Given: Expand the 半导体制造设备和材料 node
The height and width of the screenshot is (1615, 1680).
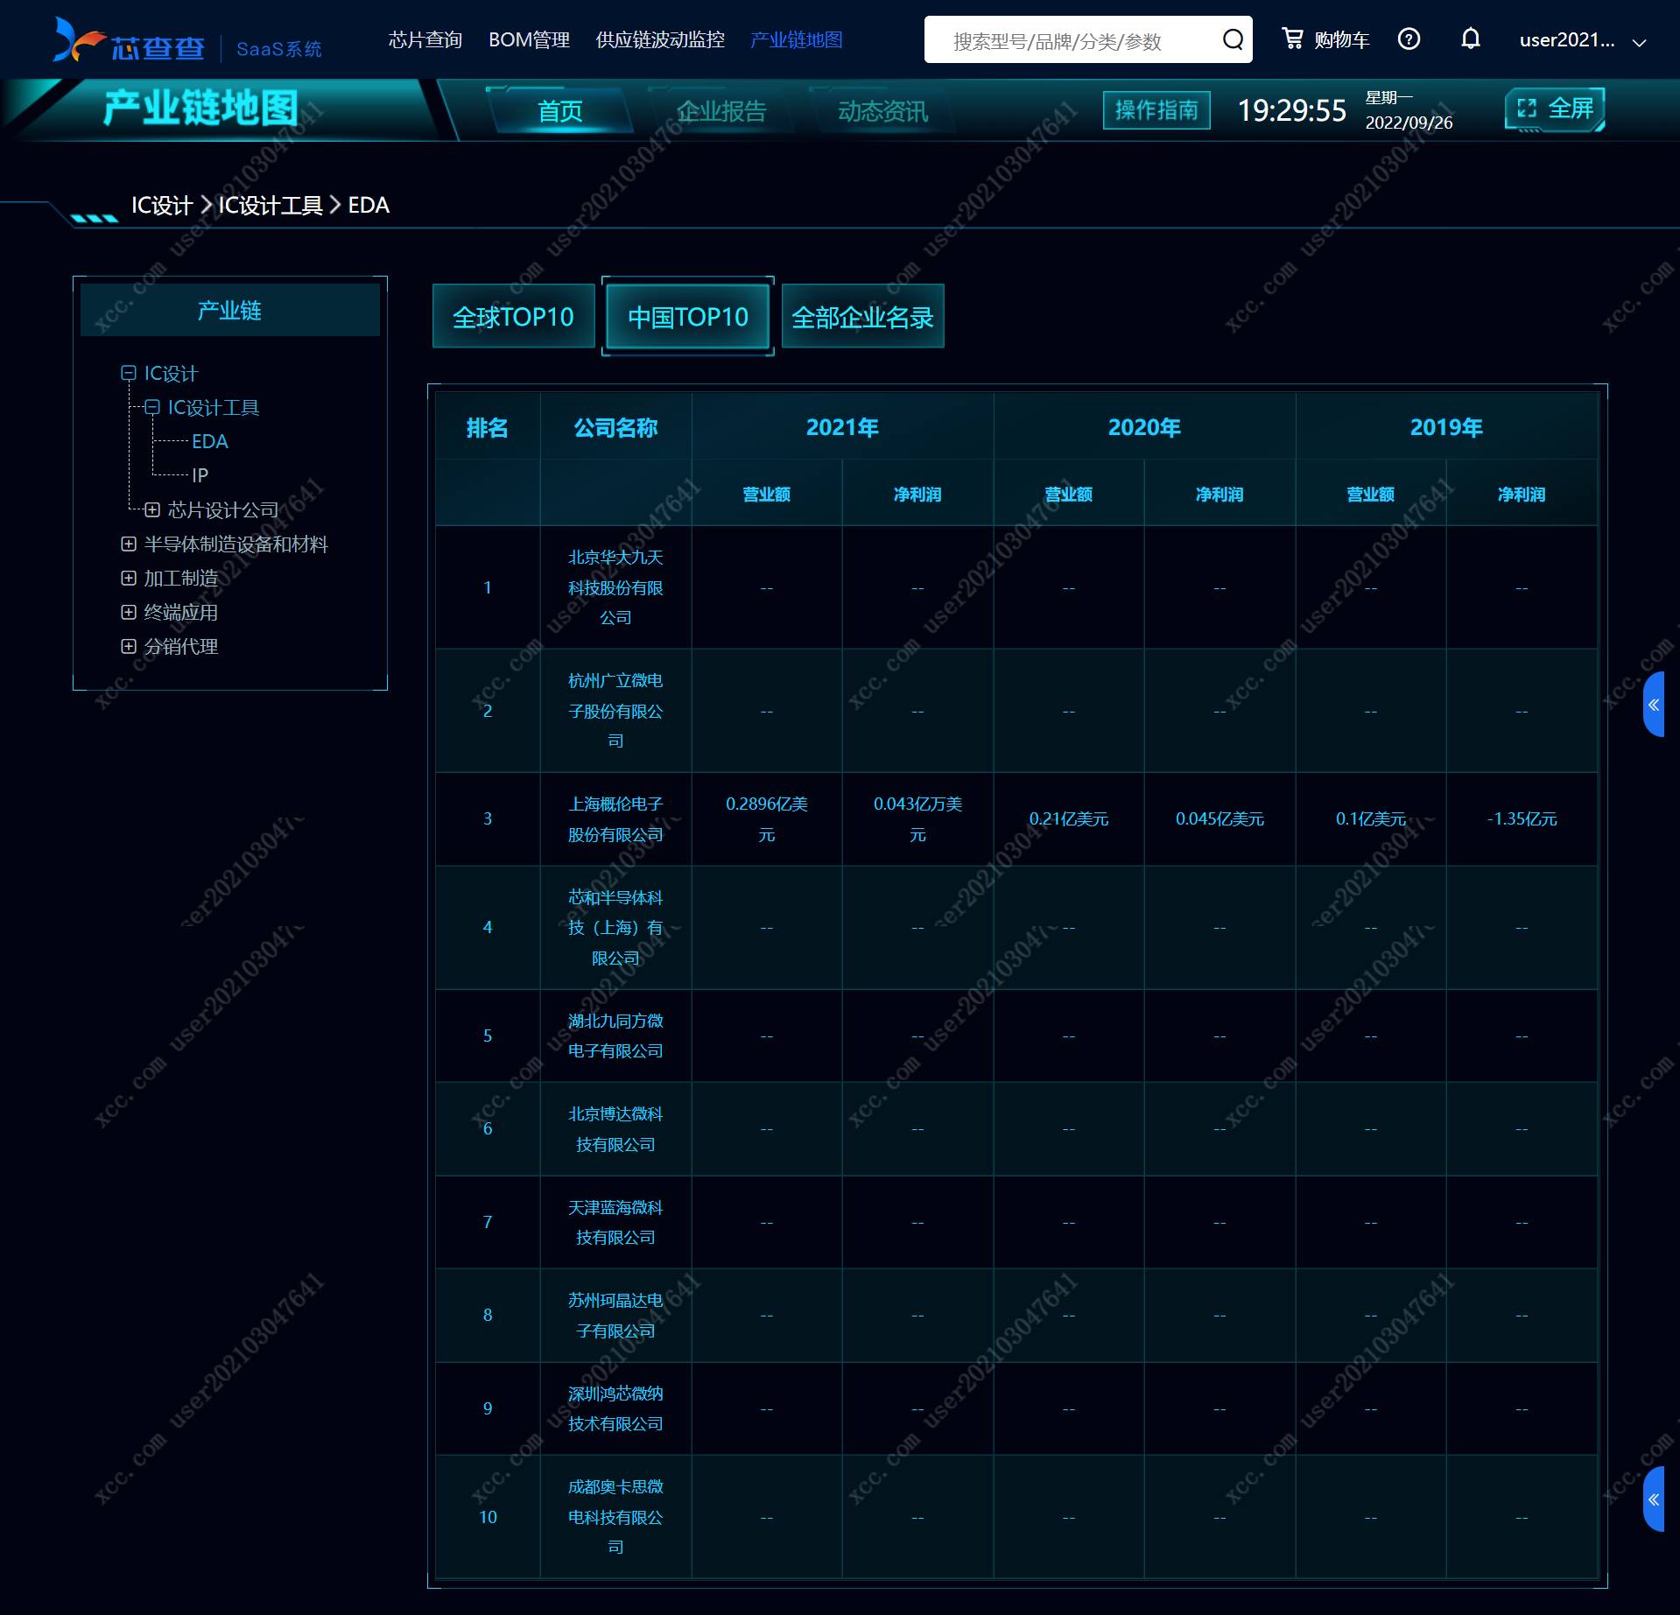Looking at the screenshot, I should (x=129, y=544).
